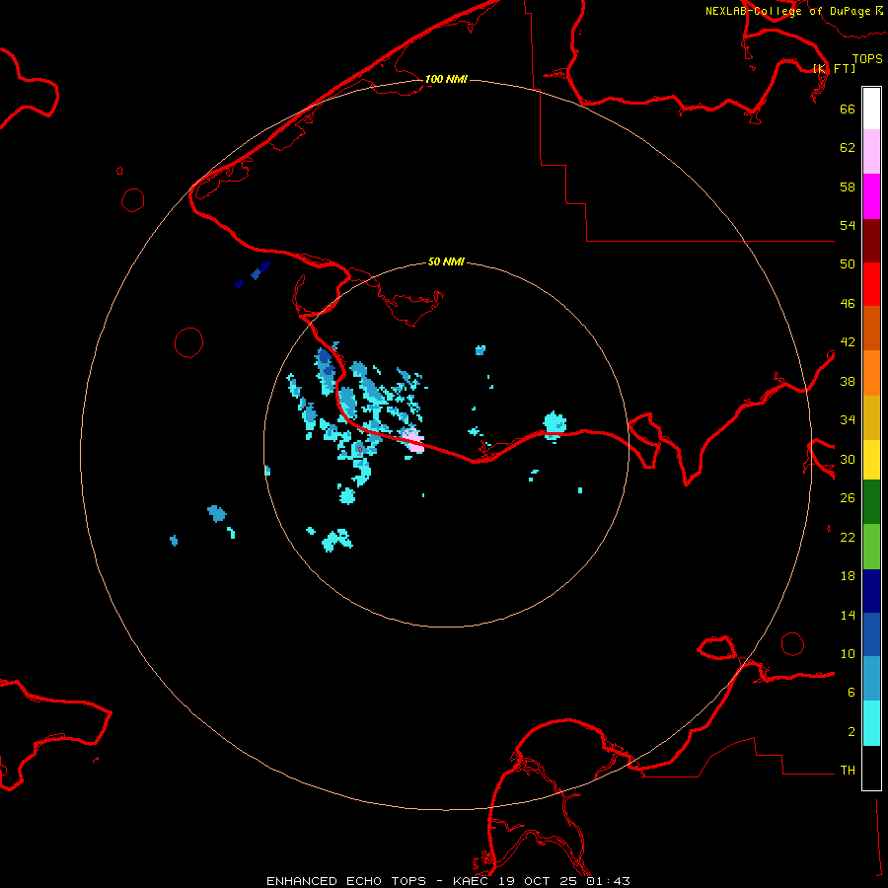Click the legend value '30'
The height and width of the screenshot is (888, 888).
tap(848, 459)
